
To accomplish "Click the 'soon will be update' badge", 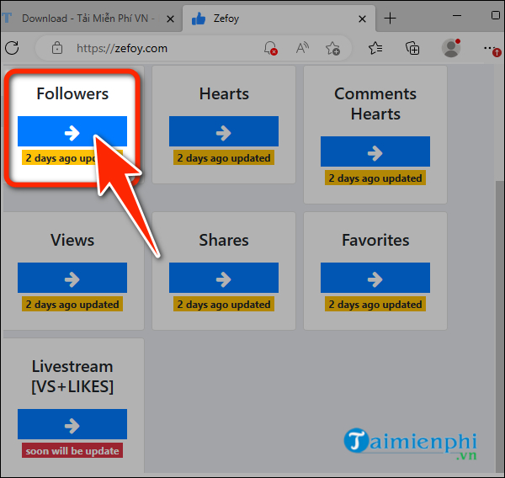I will (72, 450).
